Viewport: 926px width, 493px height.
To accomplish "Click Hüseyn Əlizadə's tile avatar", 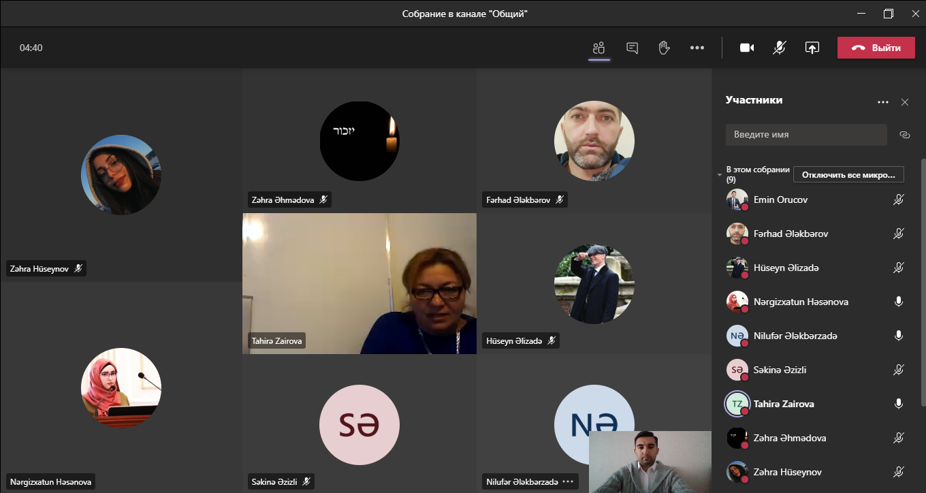I will pyautogui.click(x=594, y=283).
